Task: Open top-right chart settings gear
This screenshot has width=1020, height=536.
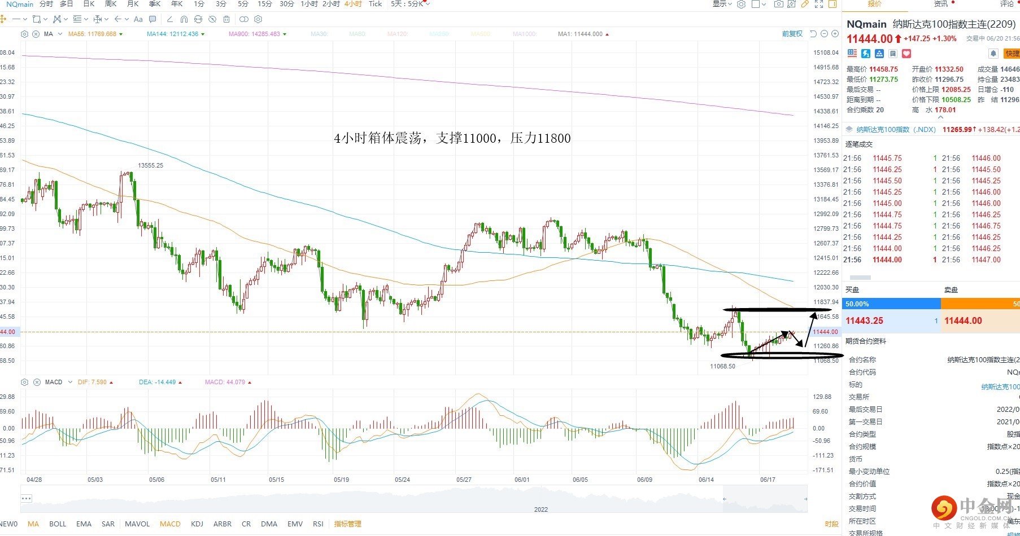Action: pyautogui.click(x=741, y=4)
